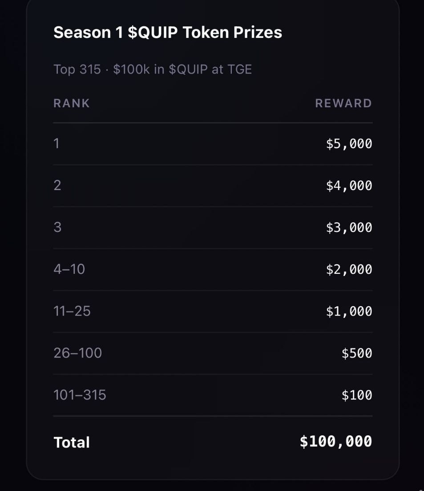Click the $100 reward value
This screenshot has height=491, width=424.
tap(357, 395)
